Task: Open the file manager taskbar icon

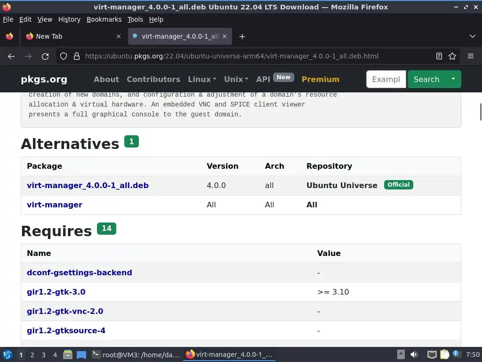Action: pos(68,354)
